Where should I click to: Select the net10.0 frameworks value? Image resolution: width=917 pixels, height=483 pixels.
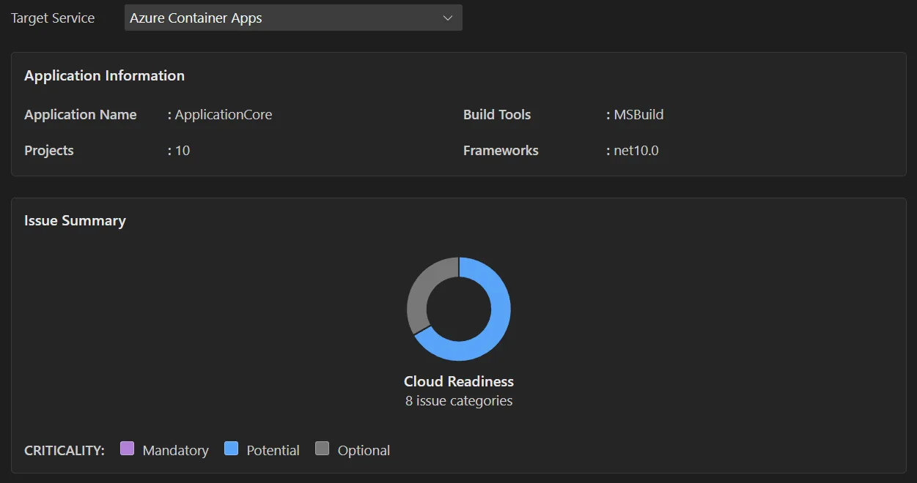pyautogui.click(x=636, y=151)
